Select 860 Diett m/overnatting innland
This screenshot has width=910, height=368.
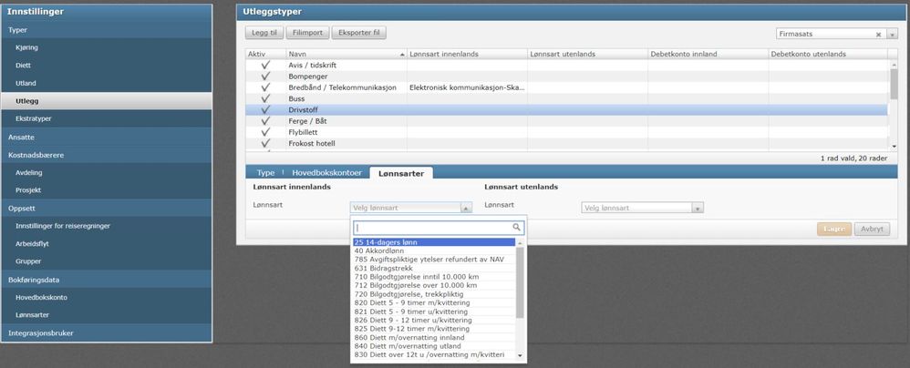(434, 337)
